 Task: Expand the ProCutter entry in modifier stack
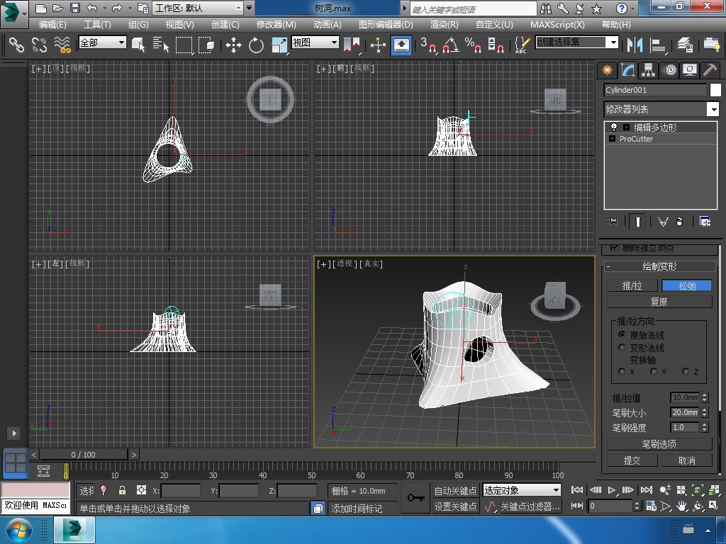click(x=612, y=139)
